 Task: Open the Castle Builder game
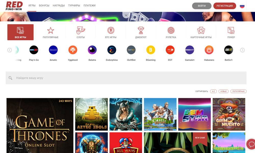point(160,114)
